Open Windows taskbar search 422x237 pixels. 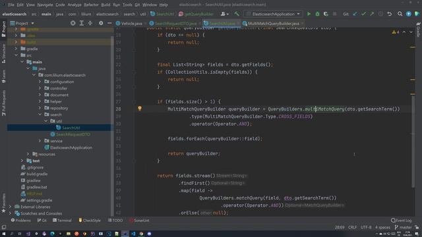click(12, 234)
